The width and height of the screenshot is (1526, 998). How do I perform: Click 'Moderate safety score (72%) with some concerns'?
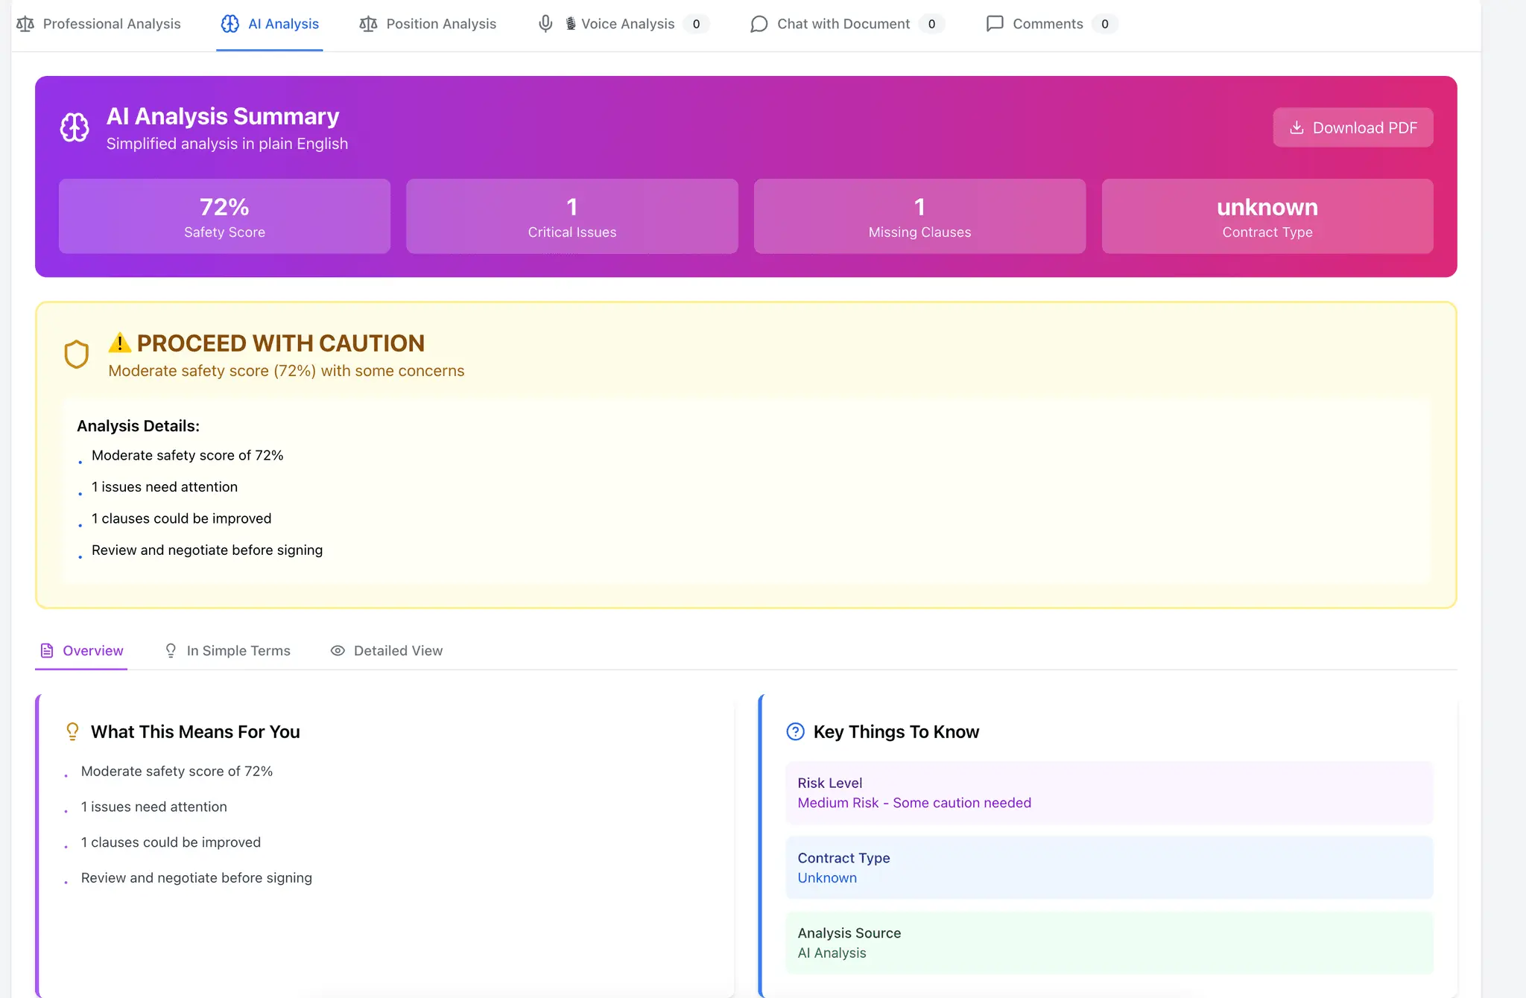click(286, 371)
